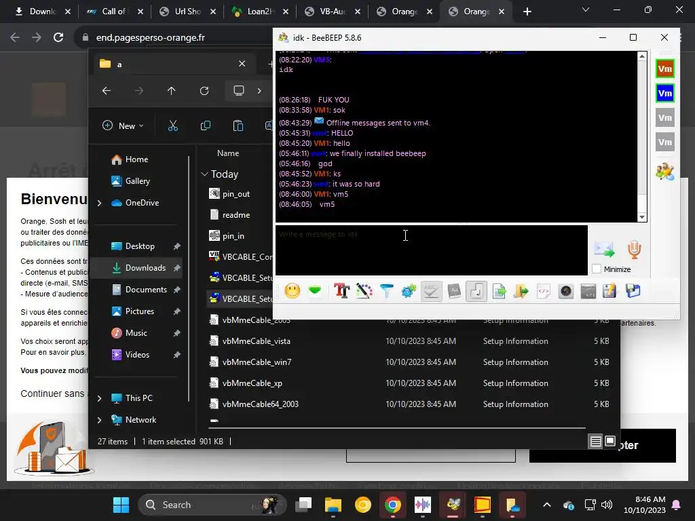Click the blue floppy disks save chat icon

633,291
